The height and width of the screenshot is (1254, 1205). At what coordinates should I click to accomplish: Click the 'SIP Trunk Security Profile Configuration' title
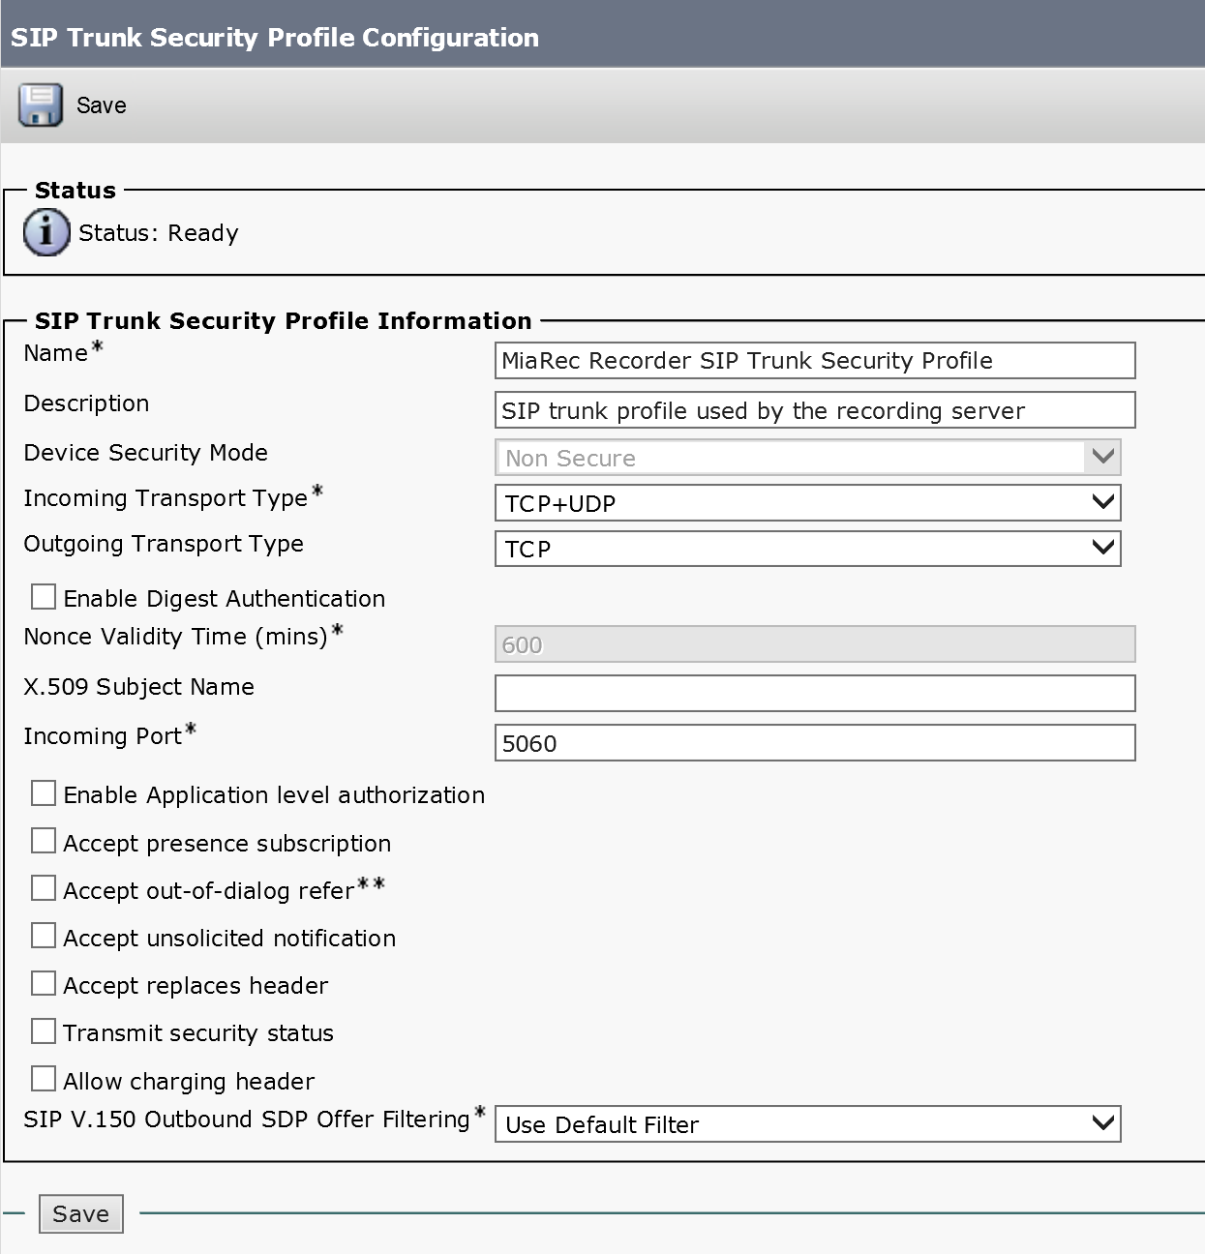click(275, 38)
